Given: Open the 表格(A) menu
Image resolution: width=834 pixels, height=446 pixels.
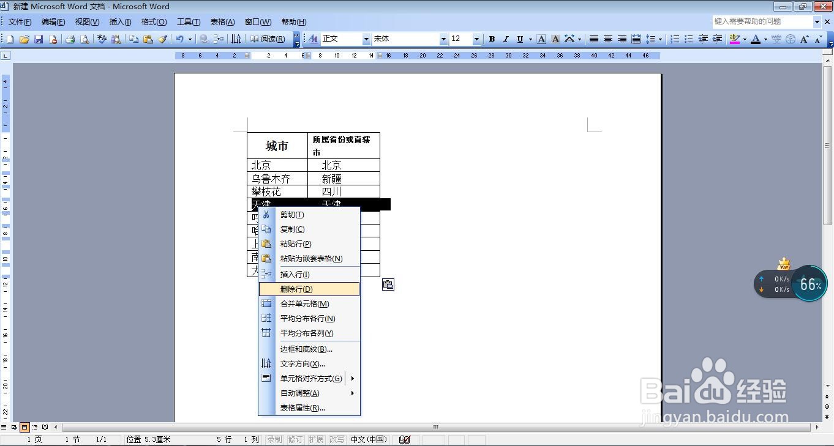Looking at the screenshot, I should coord(220,21).
